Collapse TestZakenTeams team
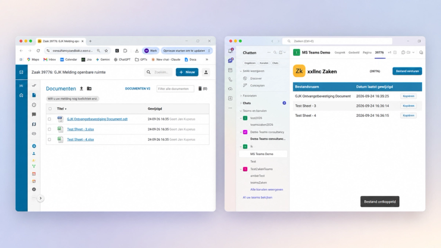This screenshot has width=441, height=248. [x=241, y=169]
